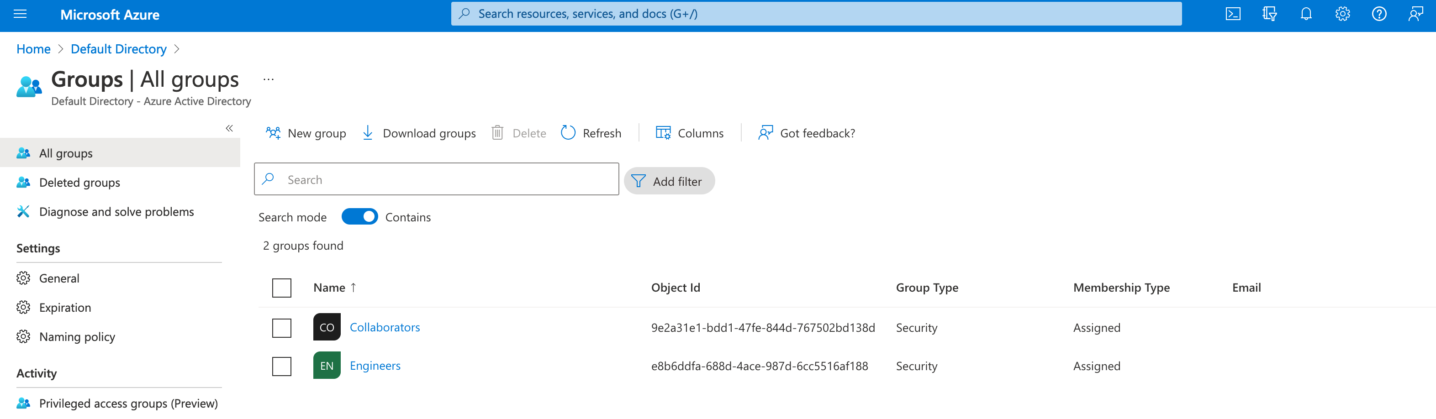The width and height of the screenshot is (1436, 419).
Task: Open the feedback smiley icon
Action: 1416,14
